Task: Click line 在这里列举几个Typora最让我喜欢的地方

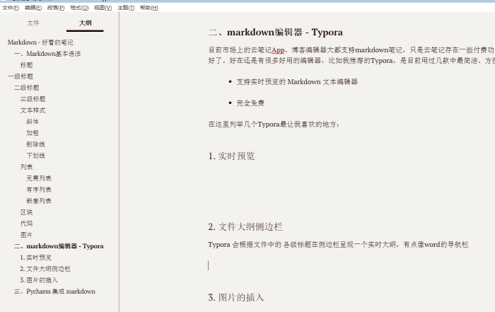Action: click(x=274, y=125)
